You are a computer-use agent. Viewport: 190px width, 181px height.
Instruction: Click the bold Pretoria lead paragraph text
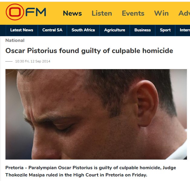(91, 171)
